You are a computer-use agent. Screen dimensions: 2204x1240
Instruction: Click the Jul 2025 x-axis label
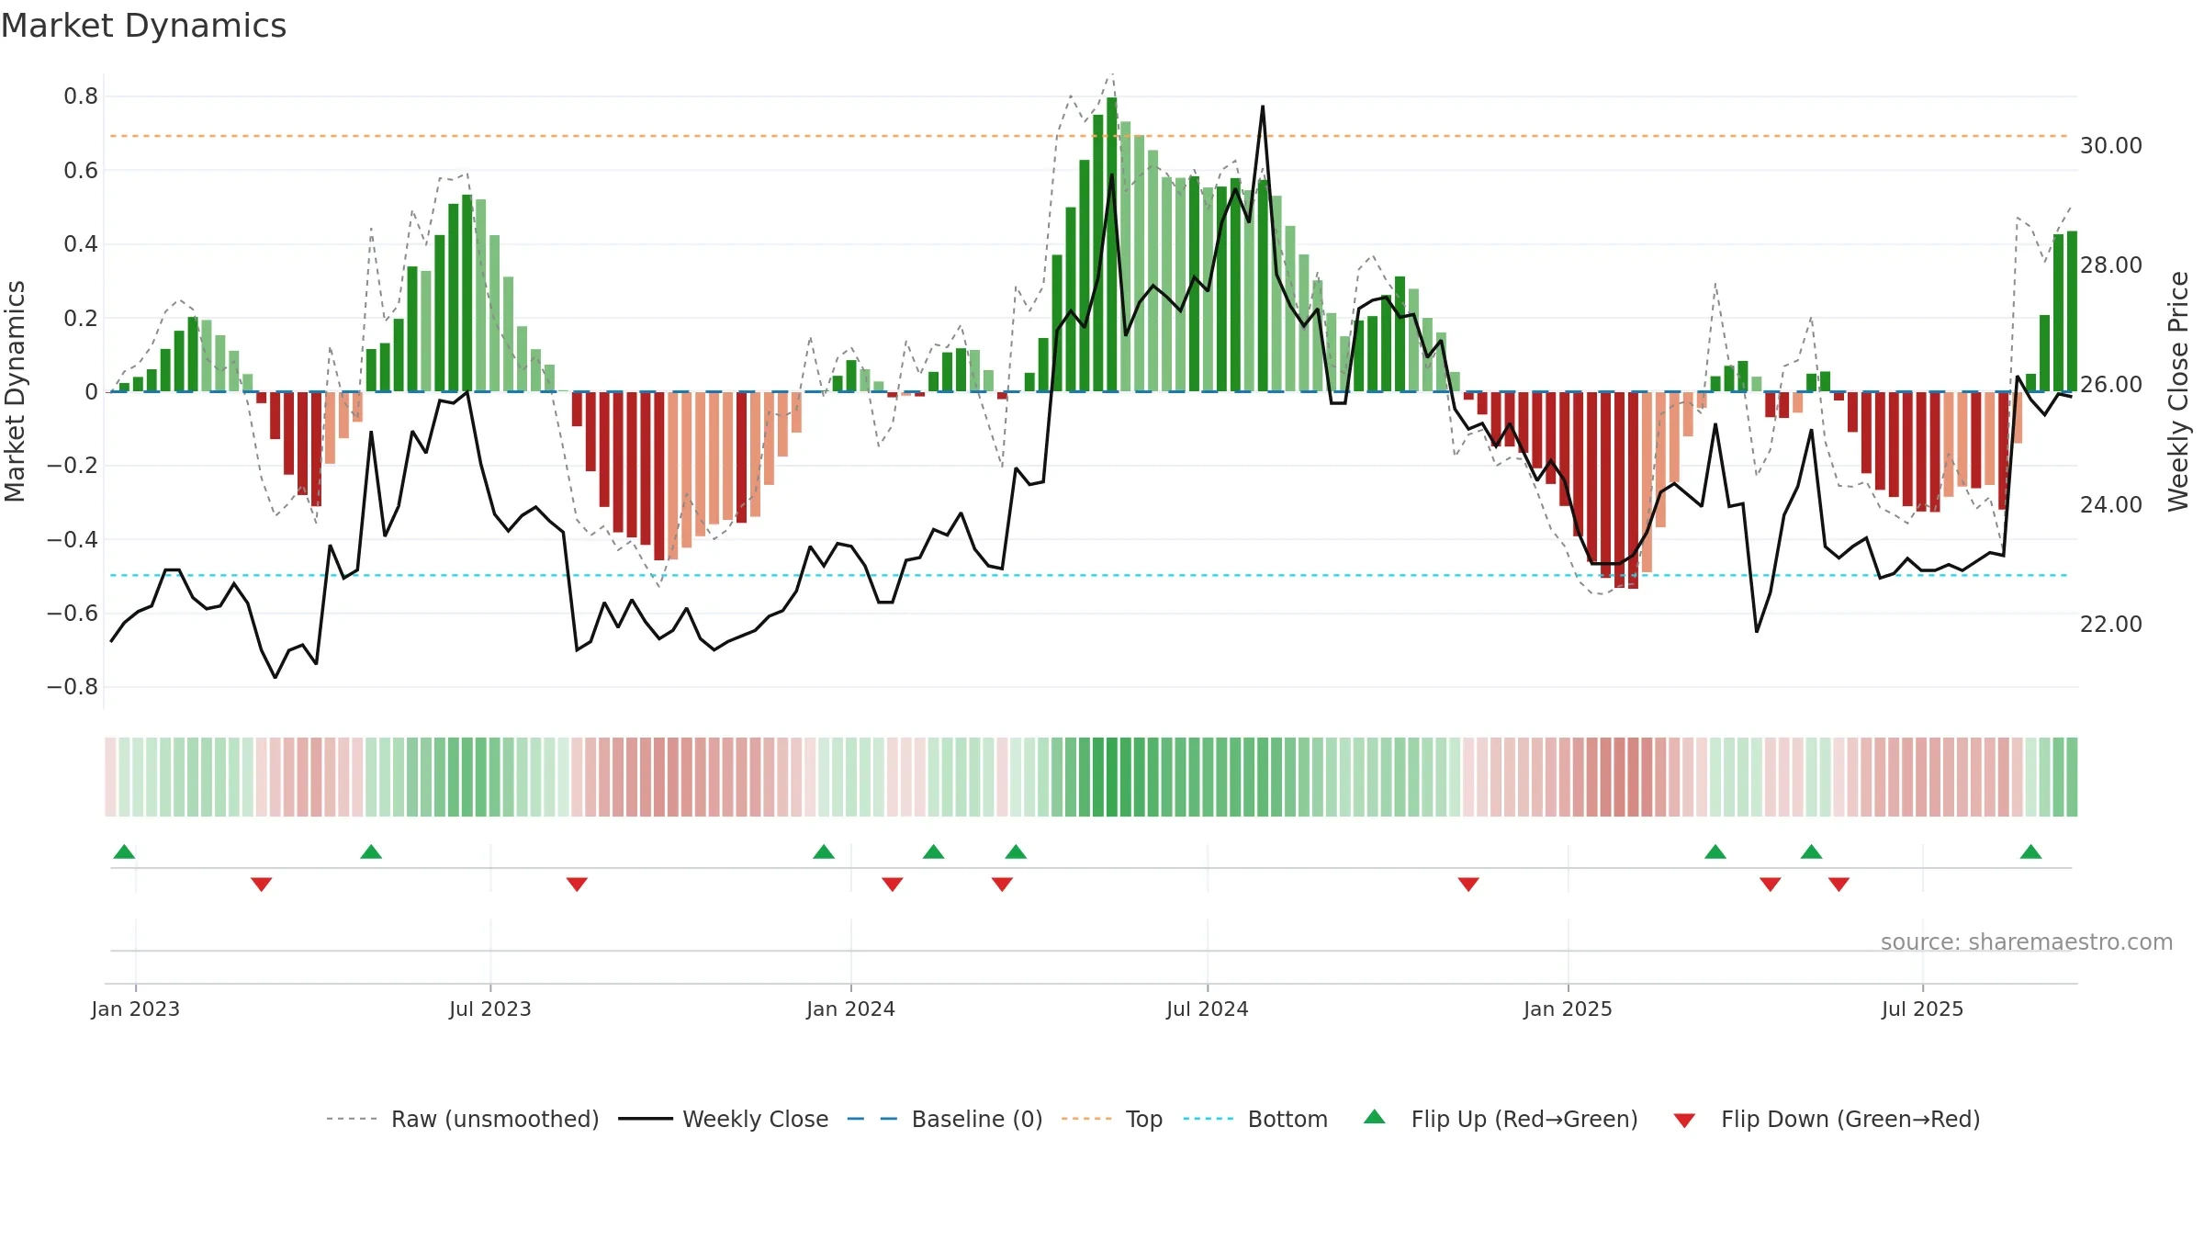1923,1009
